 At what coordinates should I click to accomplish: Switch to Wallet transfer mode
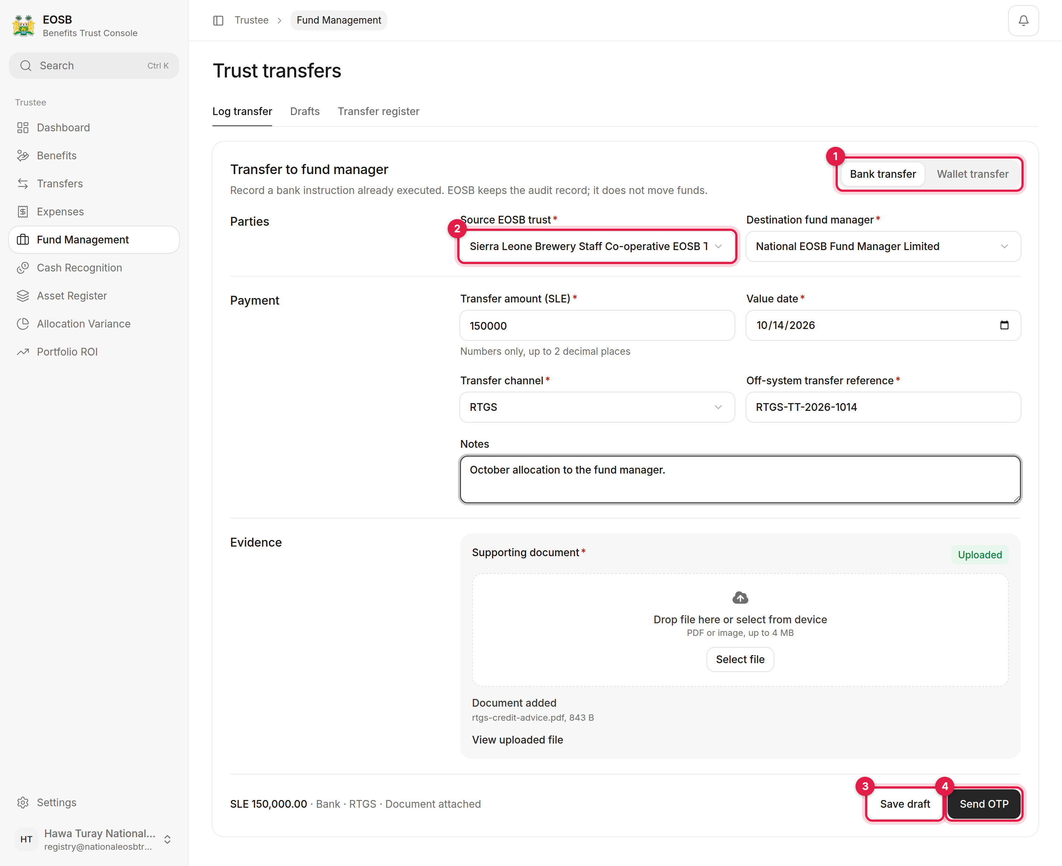point(972,174)
